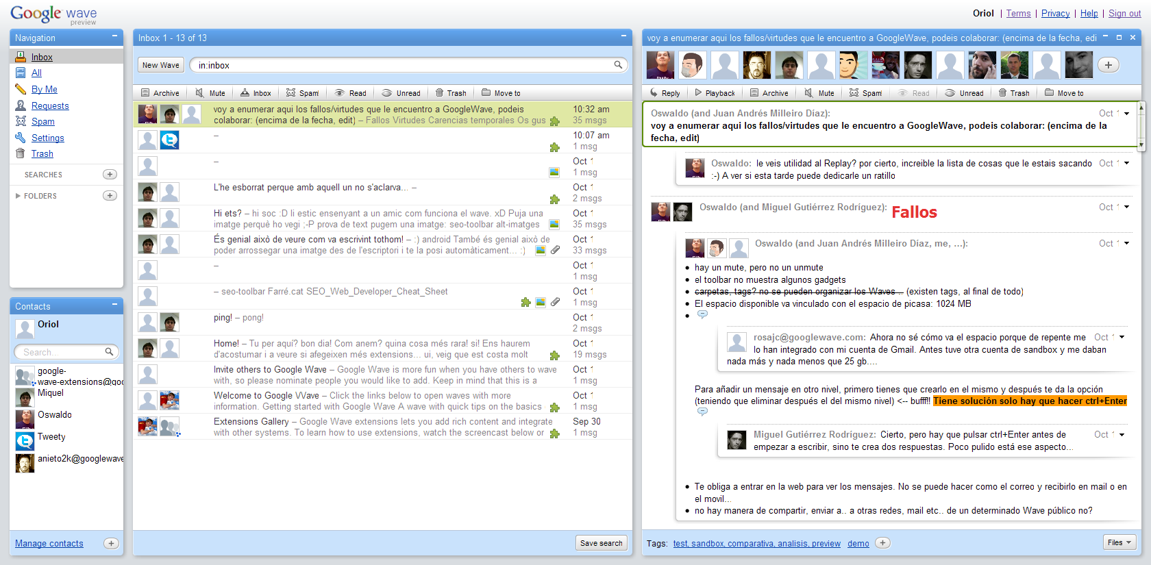Click the first participant avatar in the wave
The height and width of the screenshot is (565, 1151).
[660, 65]
